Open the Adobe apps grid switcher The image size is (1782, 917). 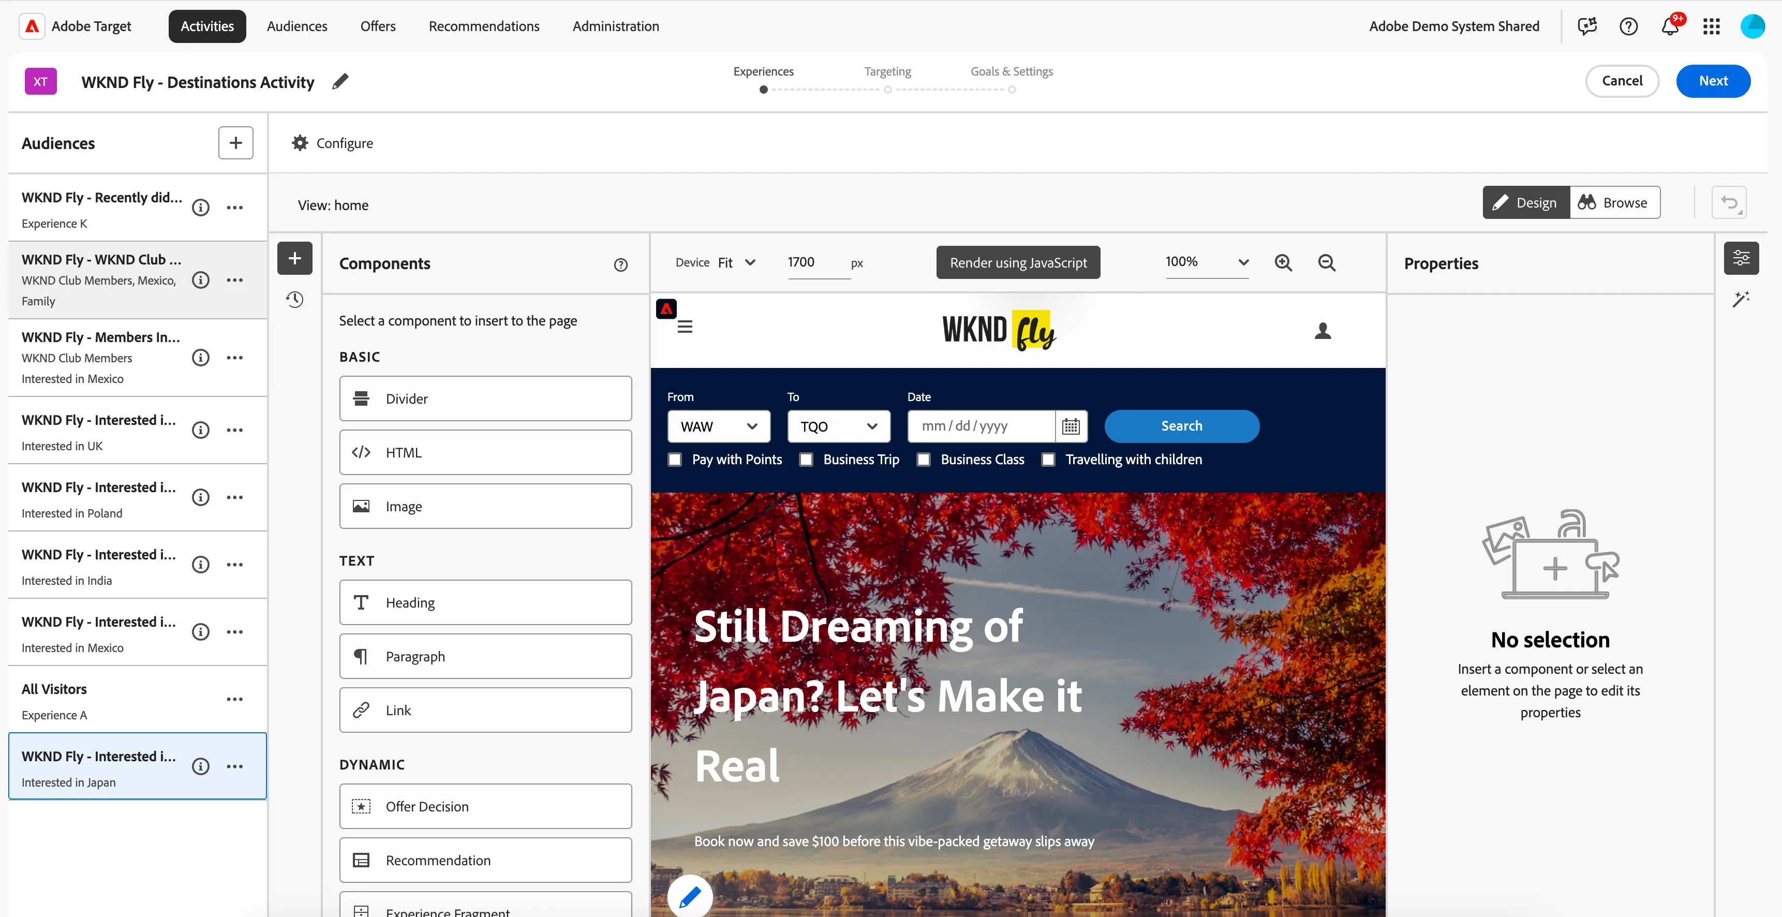pyautogui.click(x=1712, y=26)
